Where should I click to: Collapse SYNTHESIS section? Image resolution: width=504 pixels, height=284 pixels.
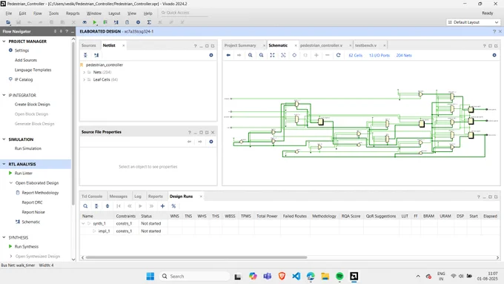coord(4,237)
